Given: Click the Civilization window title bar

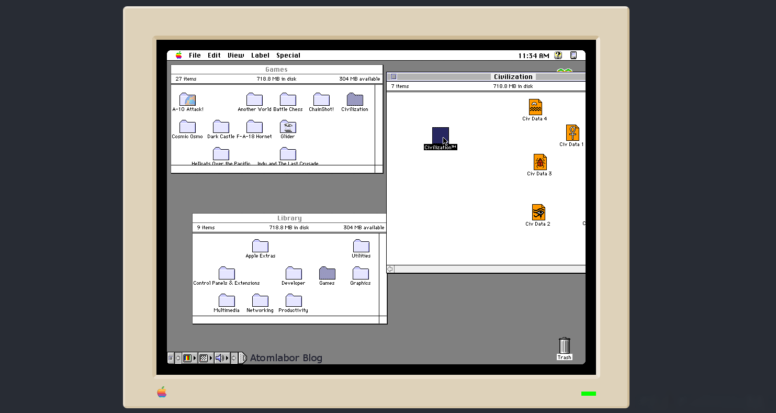Looking at the screenshot, I should pos(486,77).
